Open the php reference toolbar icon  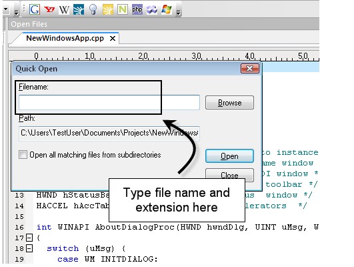(x=137, y=10)
